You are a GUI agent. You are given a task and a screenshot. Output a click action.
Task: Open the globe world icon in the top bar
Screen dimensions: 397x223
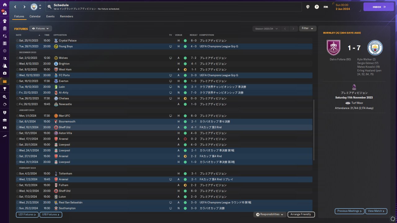[308, 7]
